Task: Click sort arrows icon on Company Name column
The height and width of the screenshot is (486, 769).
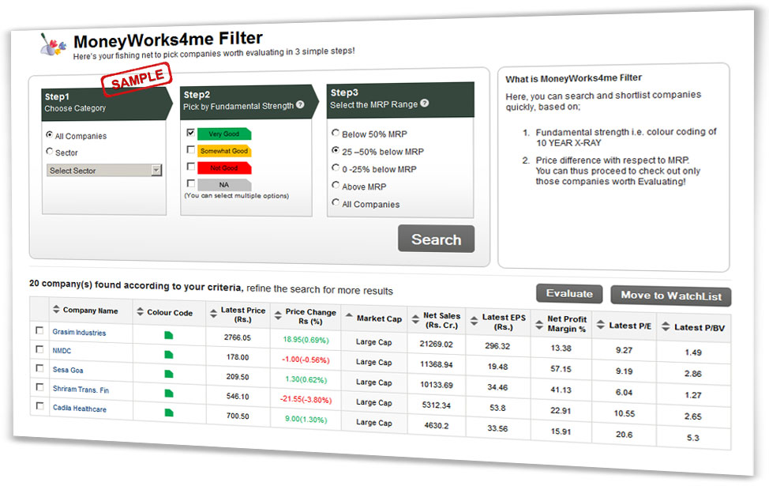Action: click(x=55, y=310)
